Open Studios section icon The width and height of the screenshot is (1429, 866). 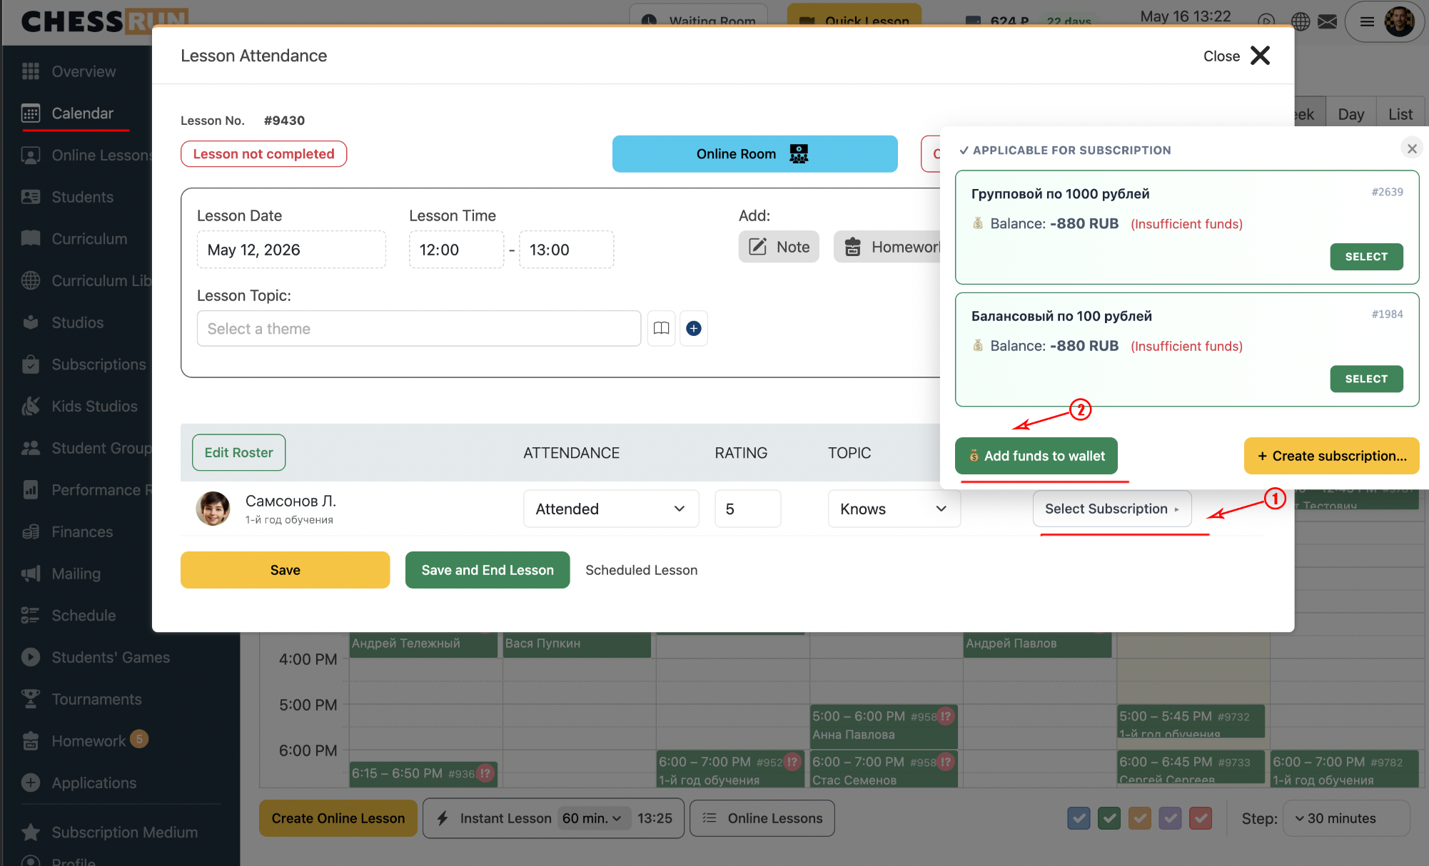tap(31, 322)
